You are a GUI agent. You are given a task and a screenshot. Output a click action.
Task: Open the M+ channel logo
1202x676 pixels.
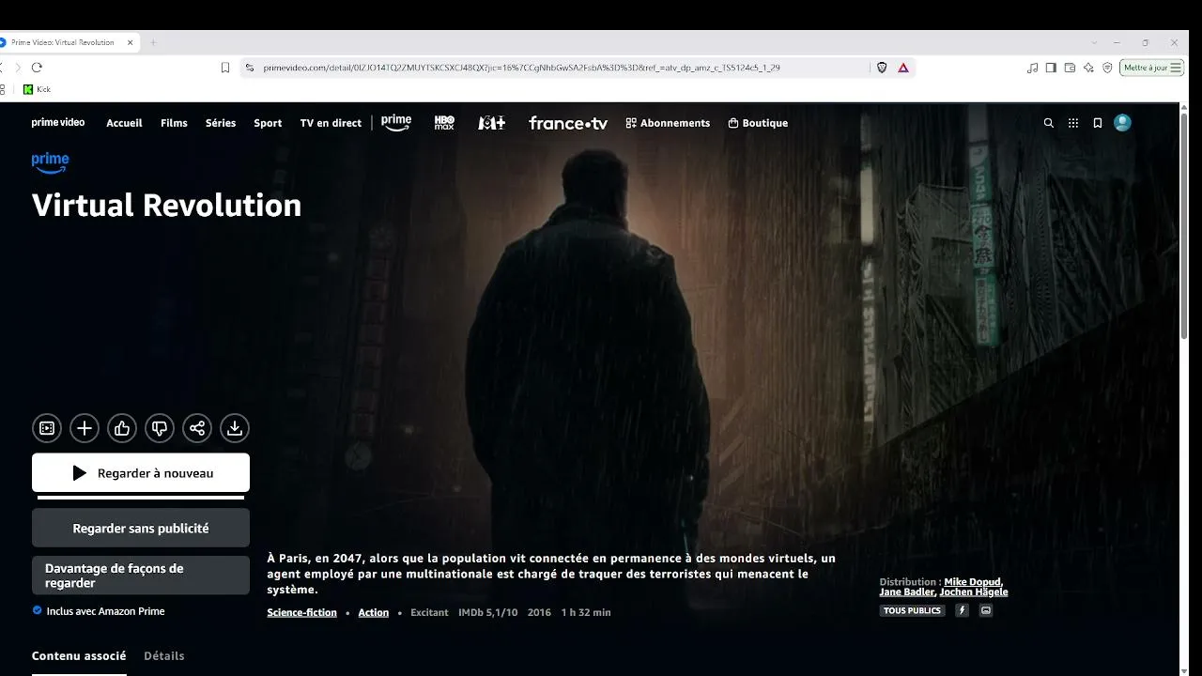pyautogui.click(x=492, y=123)
